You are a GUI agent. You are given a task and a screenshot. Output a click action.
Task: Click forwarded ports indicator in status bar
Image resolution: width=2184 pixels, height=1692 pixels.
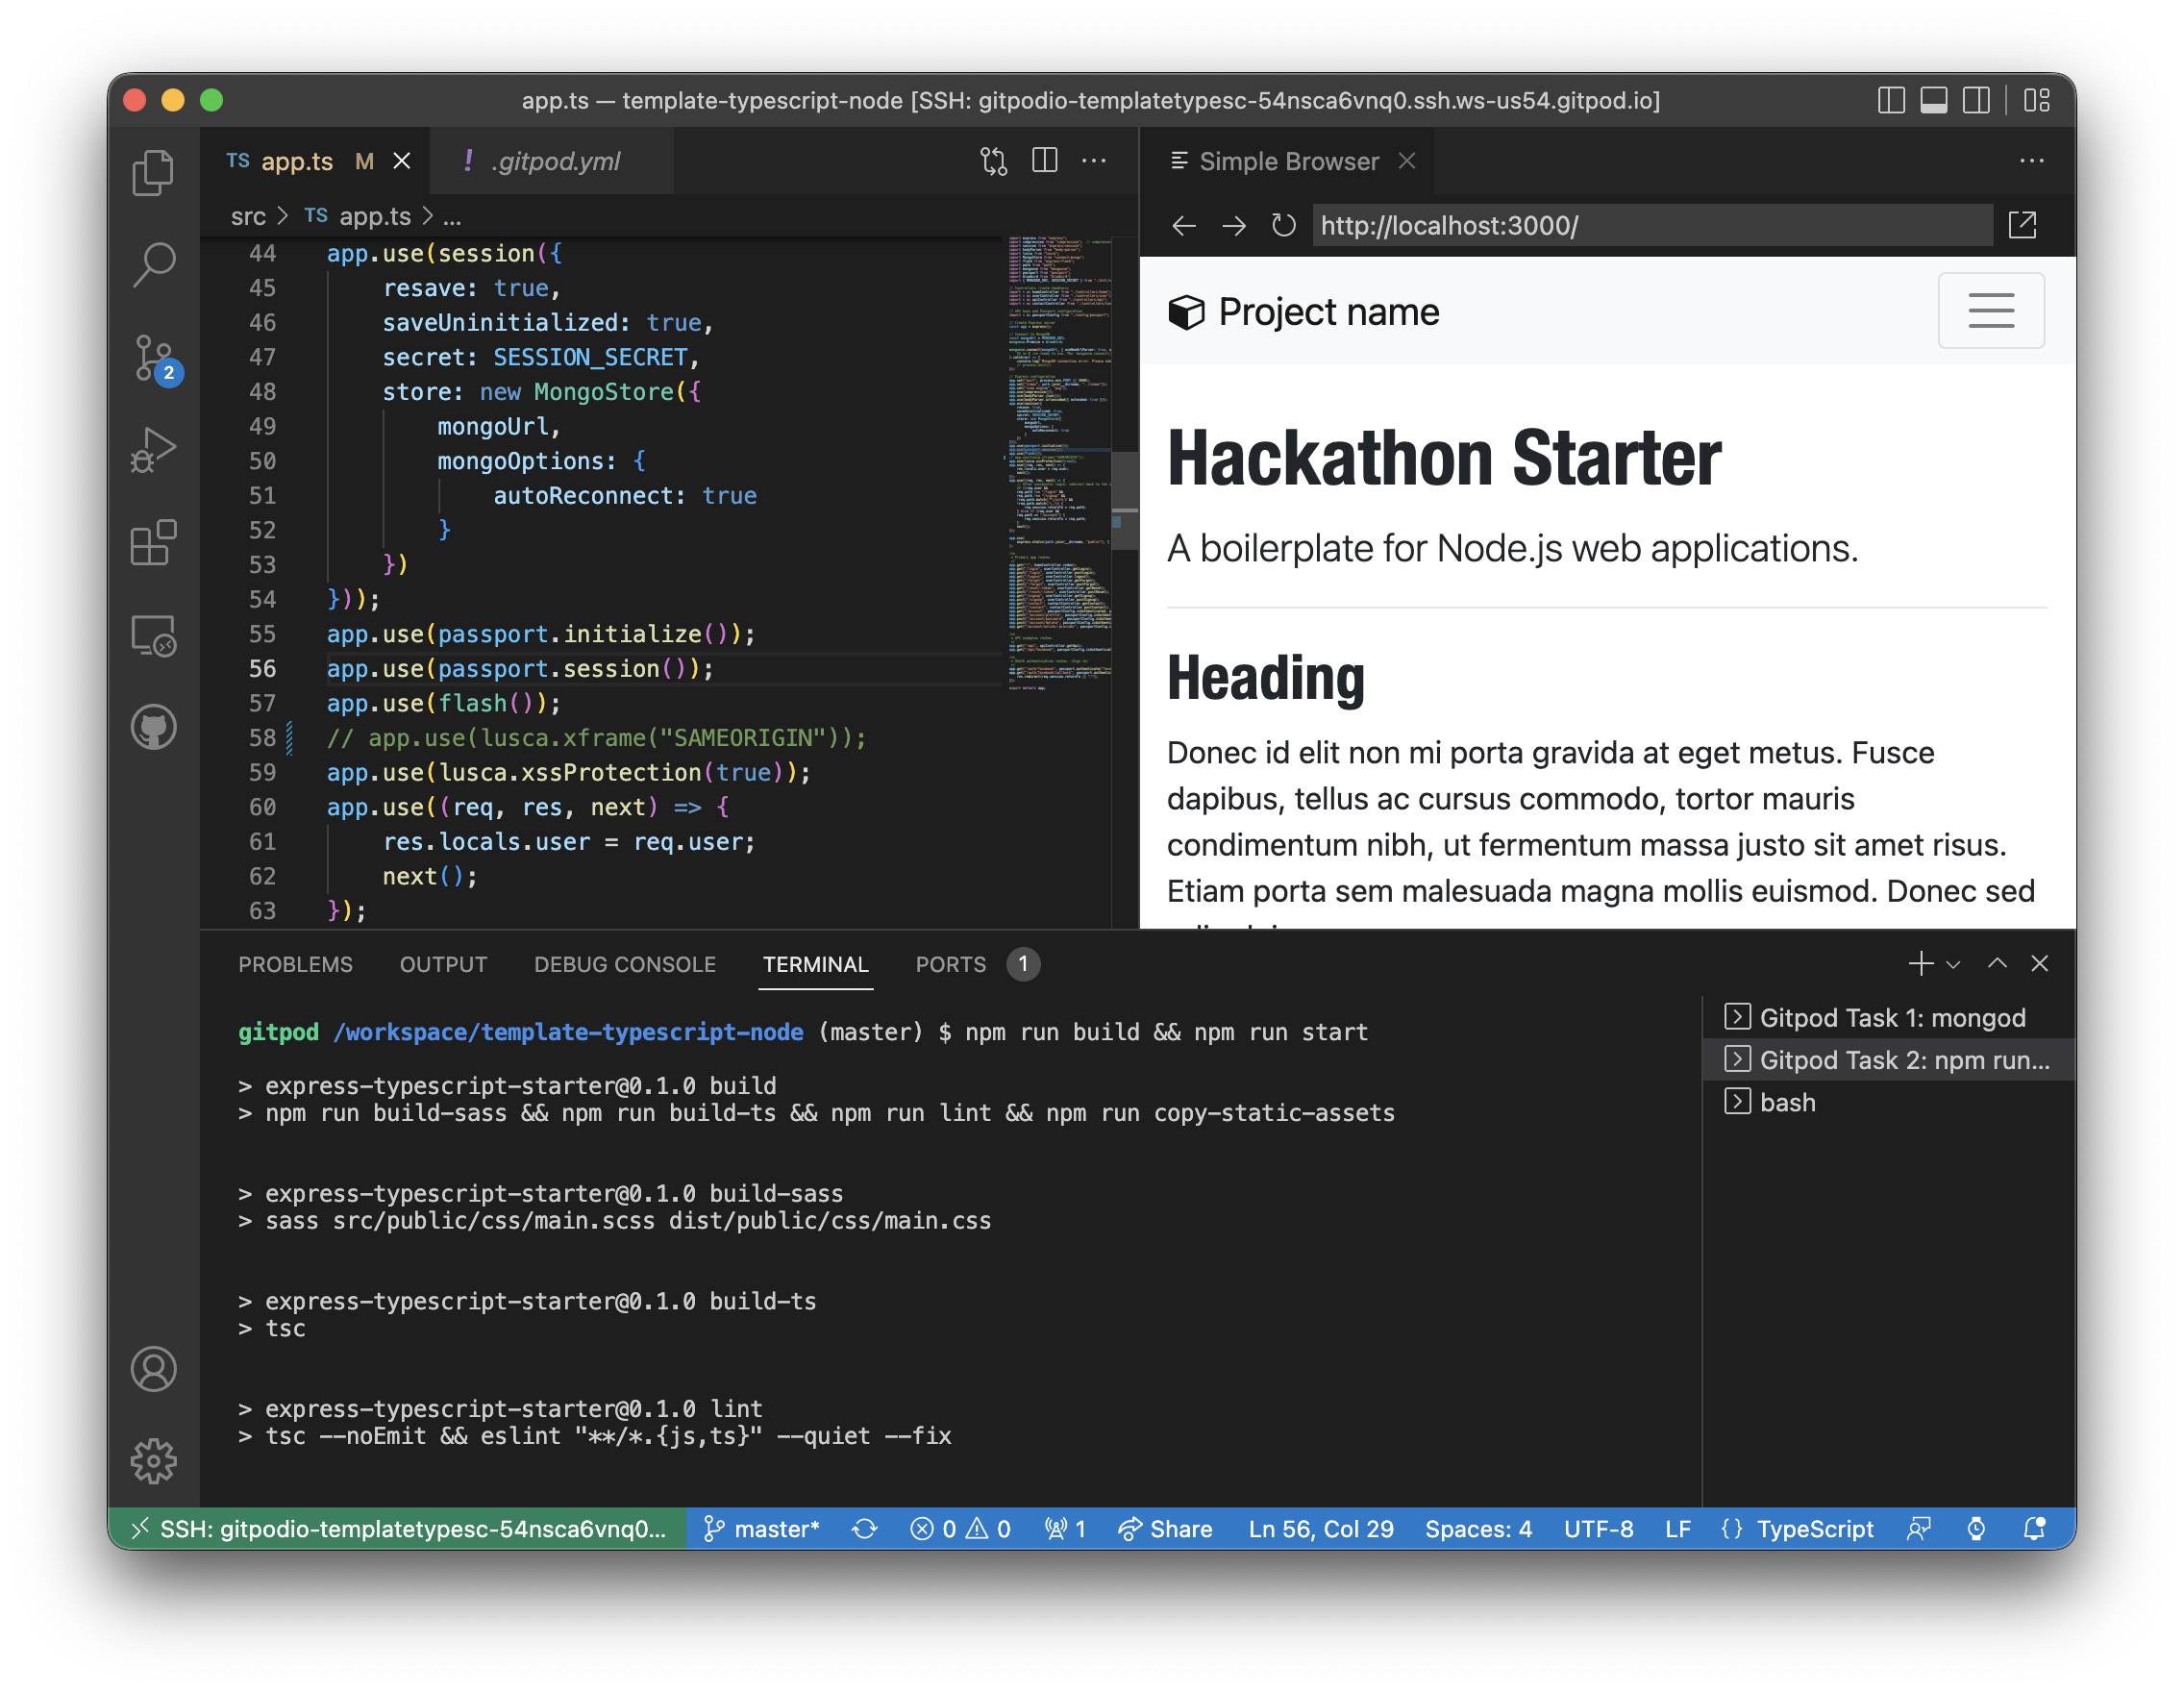click(1065, 1529)
